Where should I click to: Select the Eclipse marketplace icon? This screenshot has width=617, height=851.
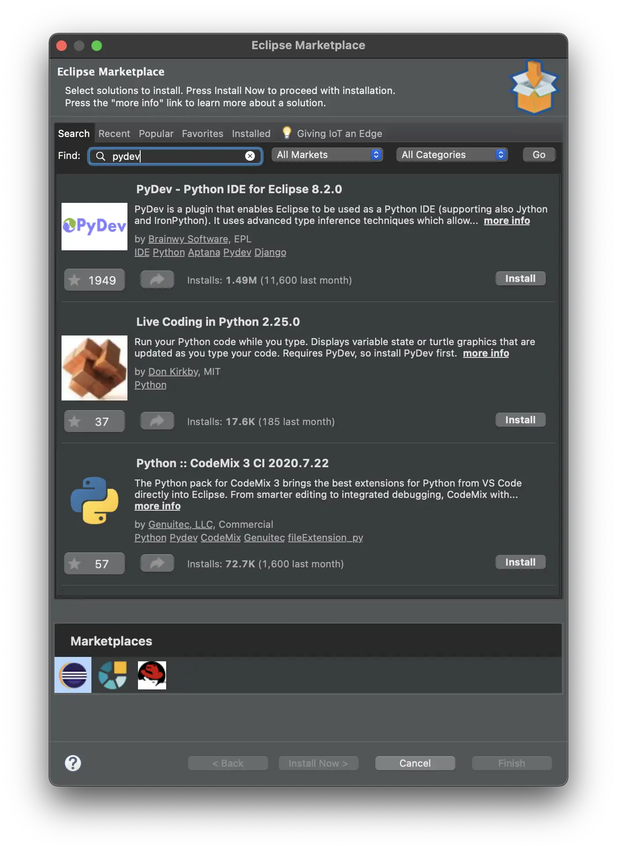(73, 675)
